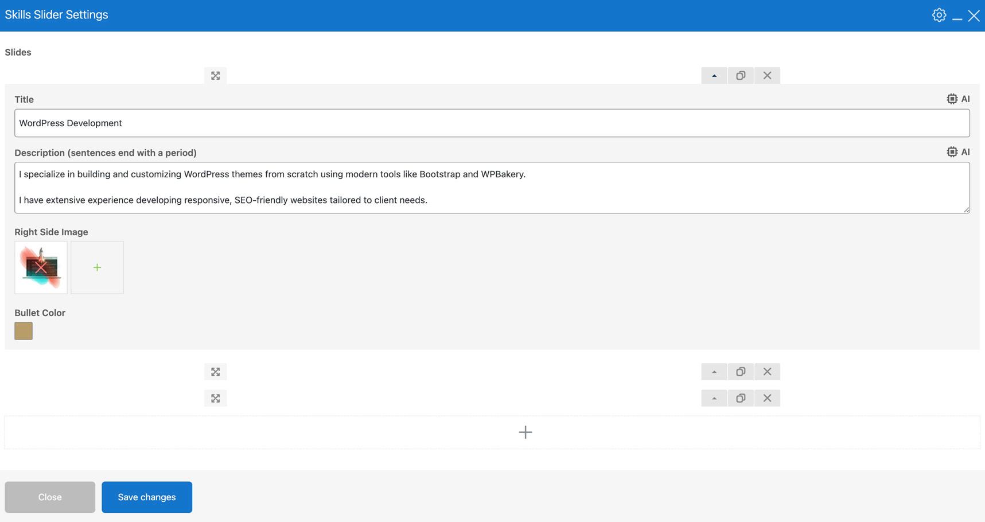Image resolution: width=985 pixels, height=522 pixels.
Task: Open the settings gear in header
Action: click(939, 15)
